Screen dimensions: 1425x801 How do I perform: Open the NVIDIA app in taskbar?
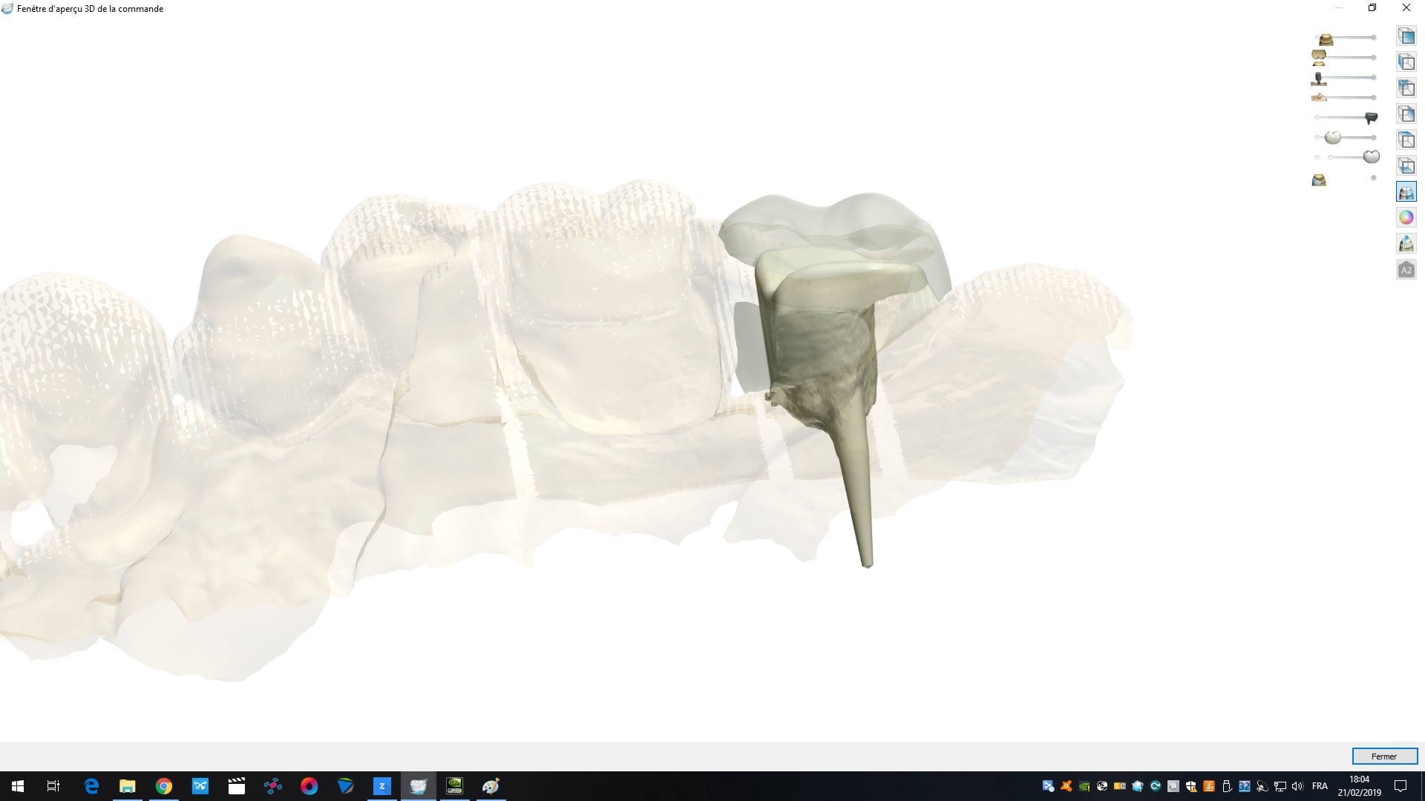[x=454, y=786]
